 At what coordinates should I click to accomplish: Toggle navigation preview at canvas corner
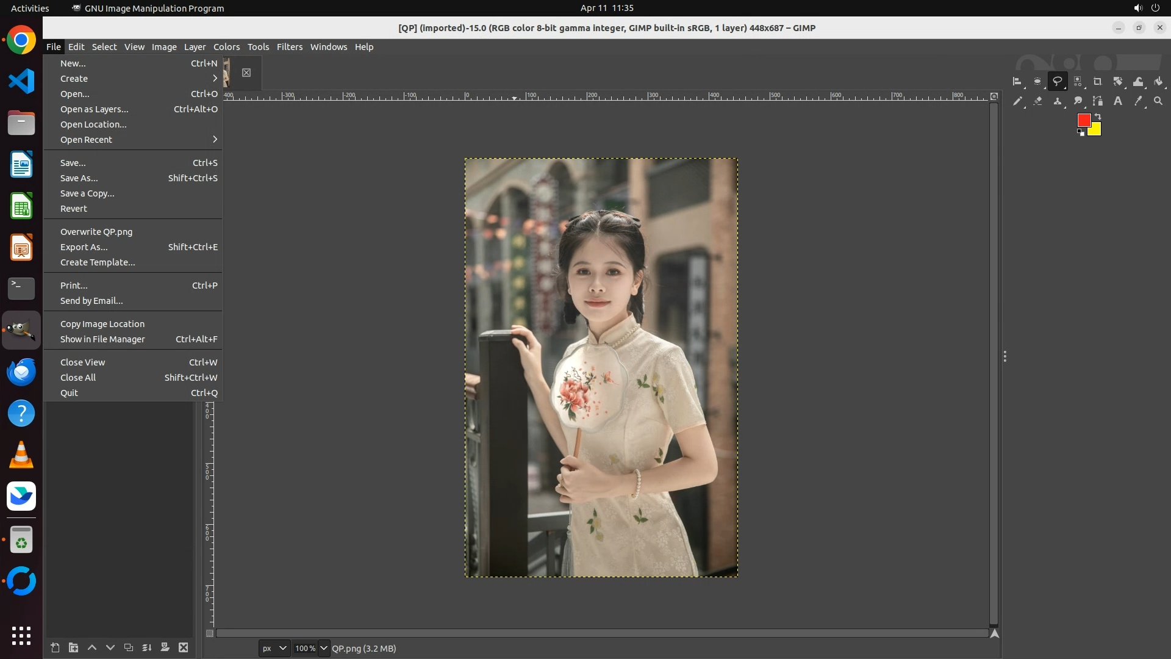click(995, 633)
